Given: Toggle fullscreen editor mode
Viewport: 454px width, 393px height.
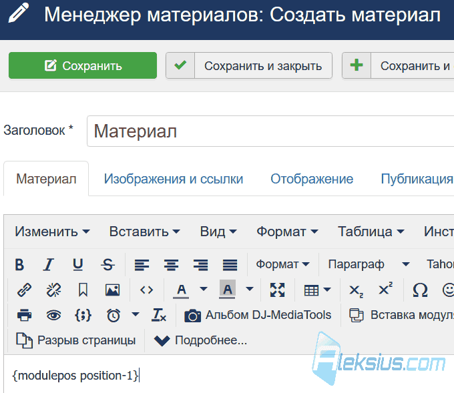Looking at the screenshot, I should [277, 290].
